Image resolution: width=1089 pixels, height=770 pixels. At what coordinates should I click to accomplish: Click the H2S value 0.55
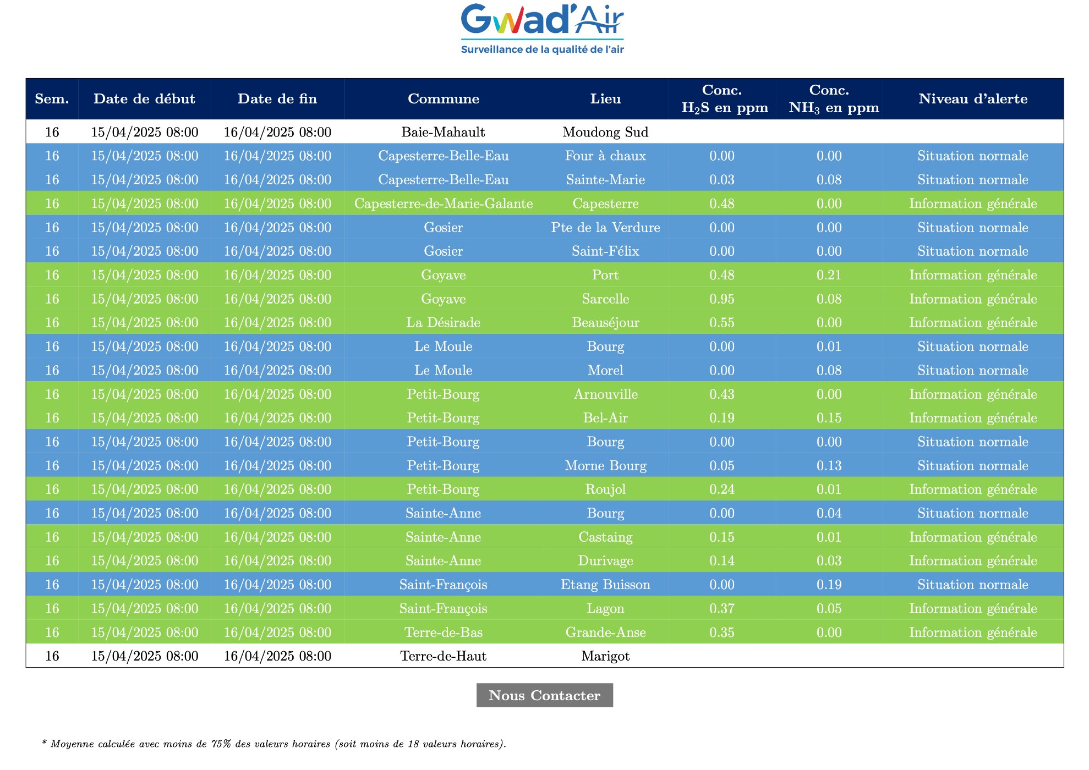pos(722,322)
